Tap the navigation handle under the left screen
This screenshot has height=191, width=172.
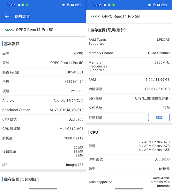[x=43, y=189]
